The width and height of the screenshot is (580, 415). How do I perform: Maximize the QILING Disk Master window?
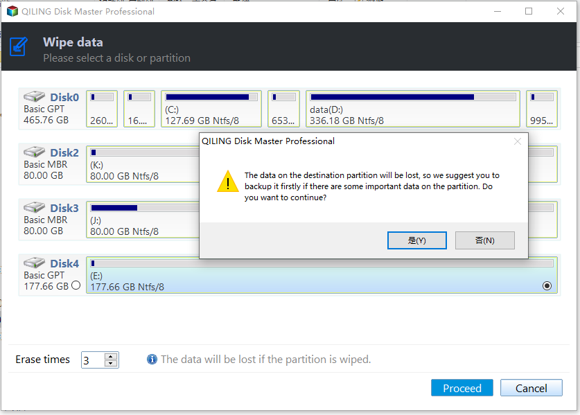pyautogui.click(x=529, y=12)
